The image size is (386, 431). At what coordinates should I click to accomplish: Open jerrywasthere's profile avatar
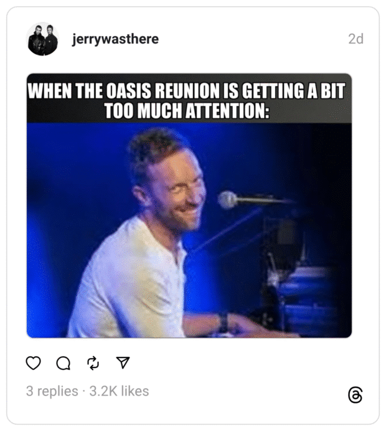coord(42,39)
